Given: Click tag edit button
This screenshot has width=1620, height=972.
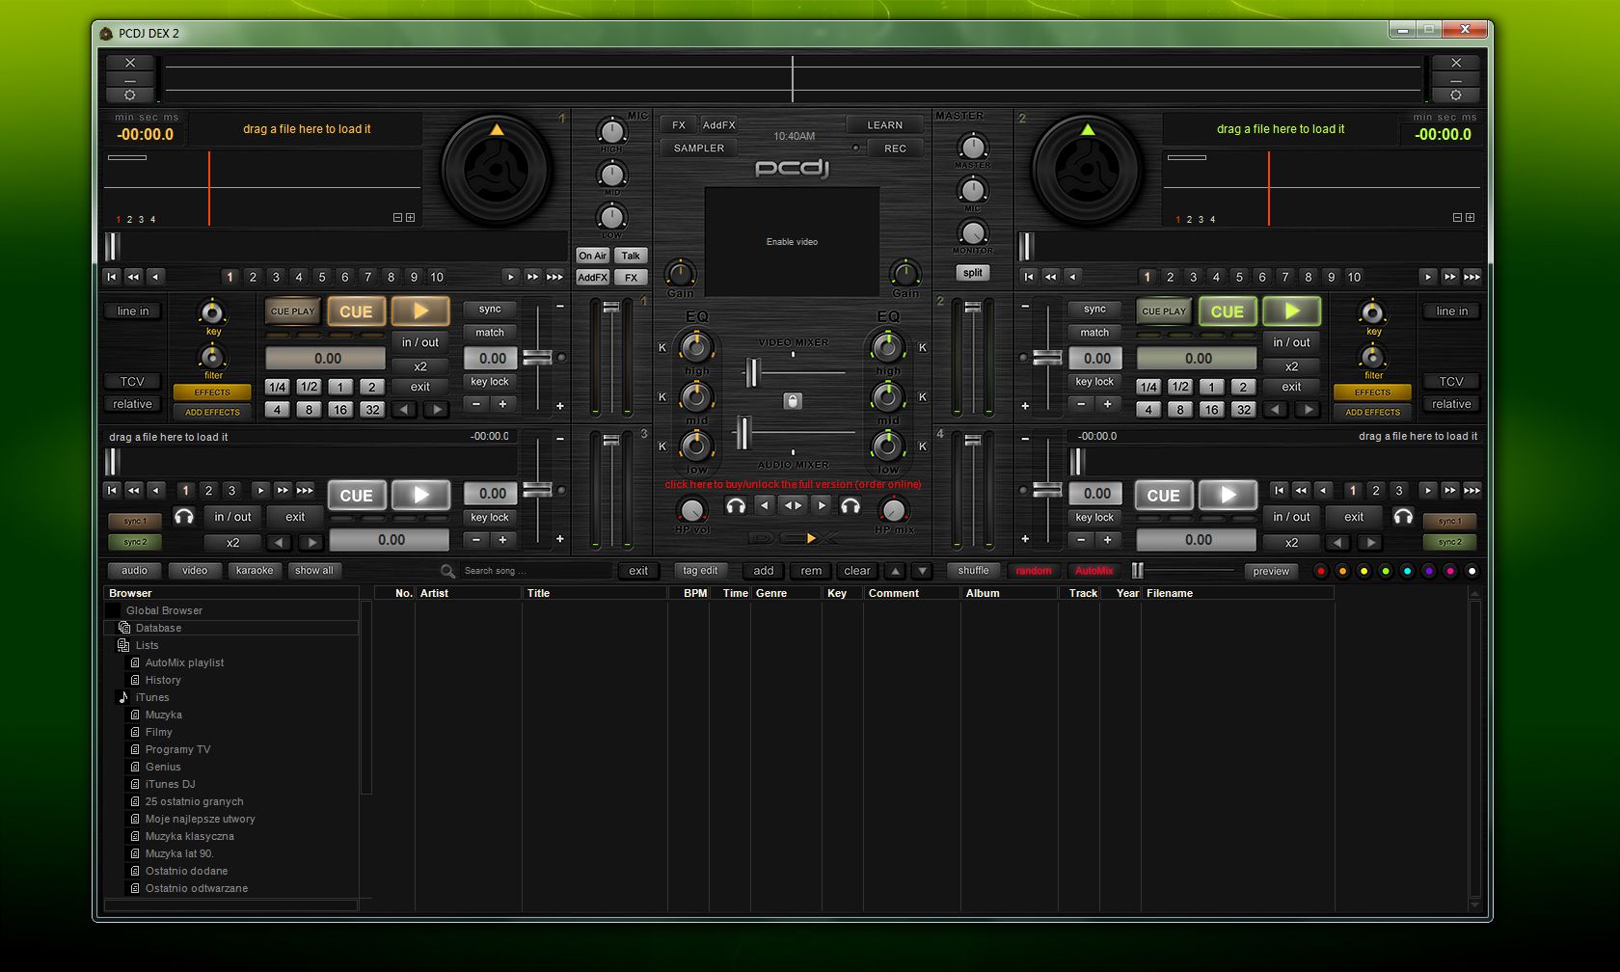Looking at the screenshot, I should click(700, 571).
